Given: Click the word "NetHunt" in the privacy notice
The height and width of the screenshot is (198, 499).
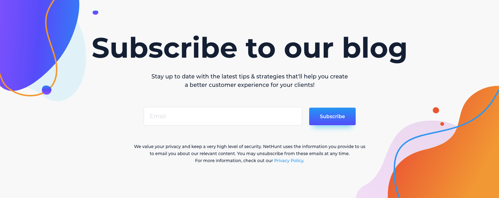Looking at the screenshot, I should [x=273, y=146].
